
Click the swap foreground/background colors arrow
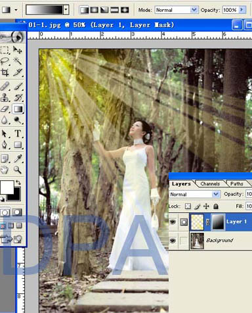point(18,182)
